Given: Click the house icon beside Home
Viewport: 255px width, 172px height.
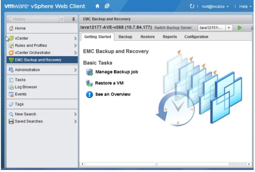Looking at the screenshot, I should coord(11,28).
